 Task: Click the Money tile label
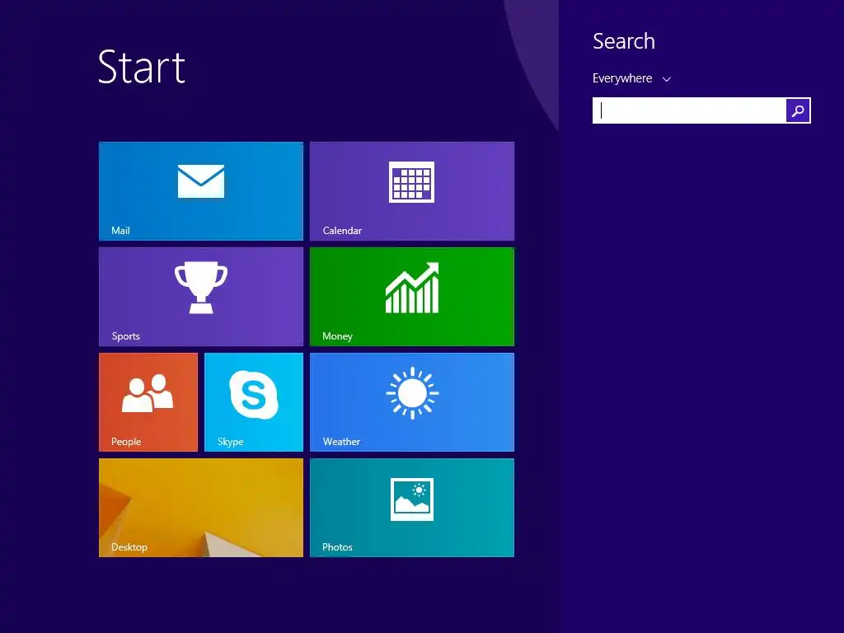point(337,336)
